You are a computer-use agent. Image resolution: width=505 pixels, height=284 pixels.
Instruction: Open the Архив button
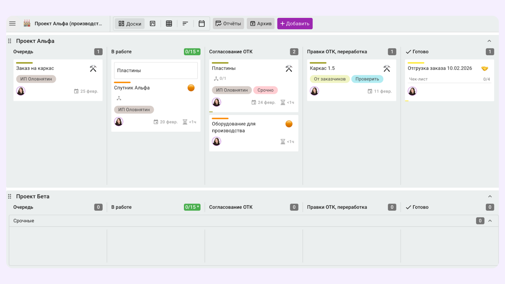click(261, 24)
